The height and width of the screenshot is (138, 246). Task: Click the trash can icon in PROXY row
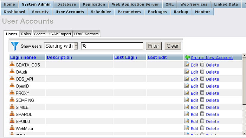pos(202,92)
